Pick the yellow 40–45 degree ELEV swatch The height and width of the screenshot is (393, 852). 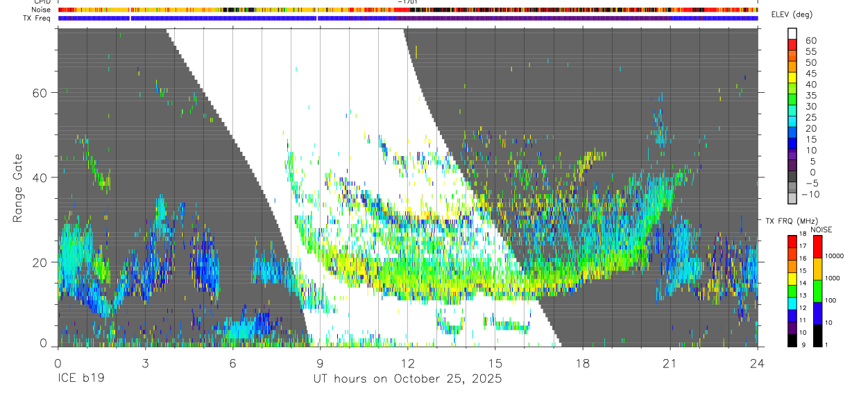793,78
